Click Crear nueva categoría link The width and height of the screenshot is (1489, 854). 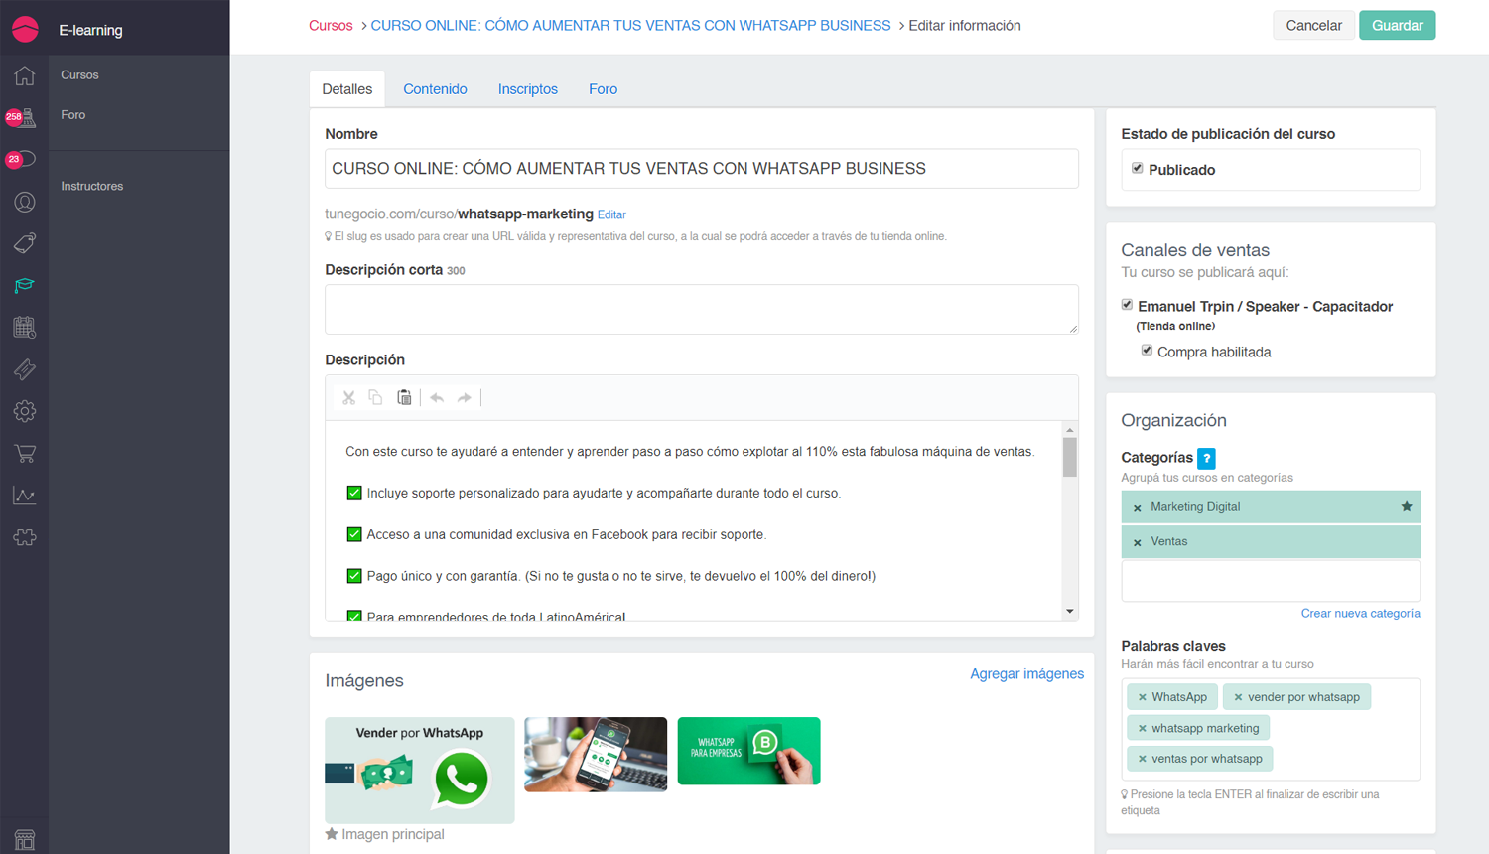click(1360, 614)
